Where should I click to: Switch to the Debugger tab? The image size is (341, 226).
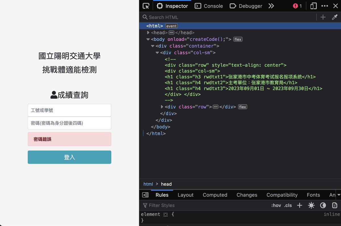246,6
